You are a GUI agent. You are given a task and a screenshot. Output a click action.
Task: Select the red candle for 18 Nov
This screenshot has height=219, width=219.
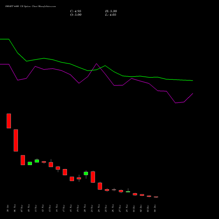72,179
